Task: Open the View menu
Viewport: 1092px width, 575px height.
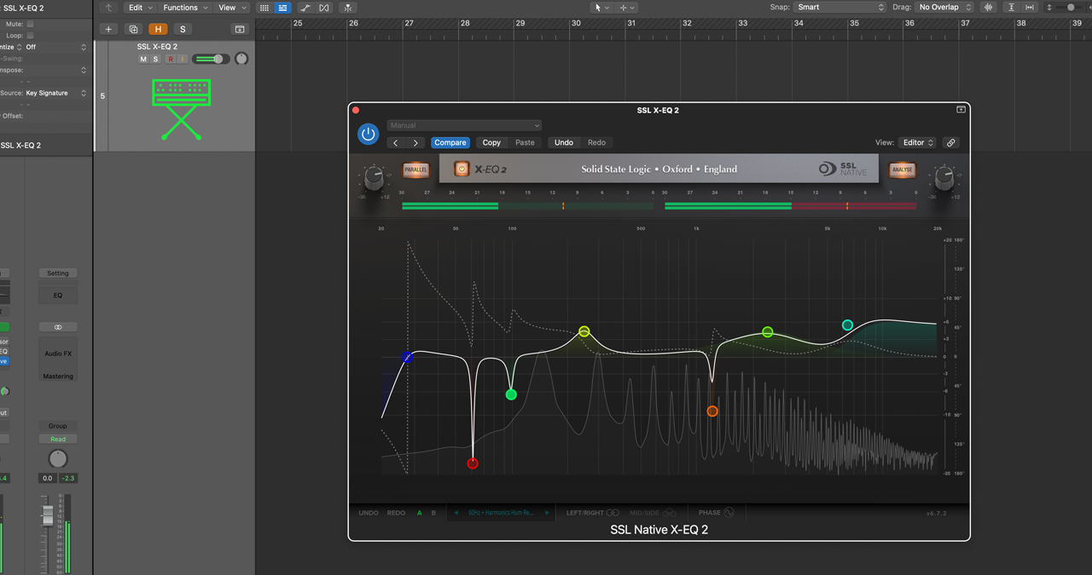Action: 231,8
